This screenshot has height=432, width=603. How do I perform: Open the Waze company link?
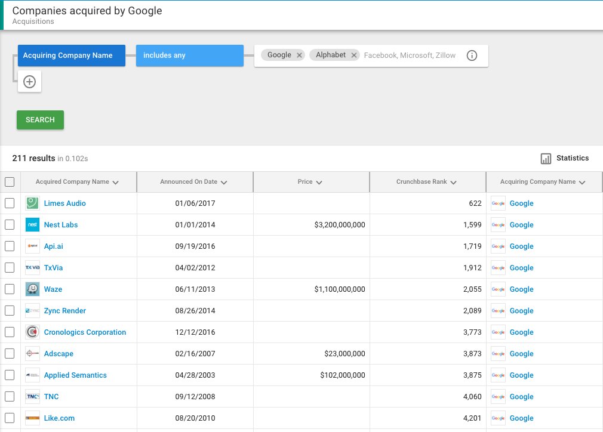point(53,289)
